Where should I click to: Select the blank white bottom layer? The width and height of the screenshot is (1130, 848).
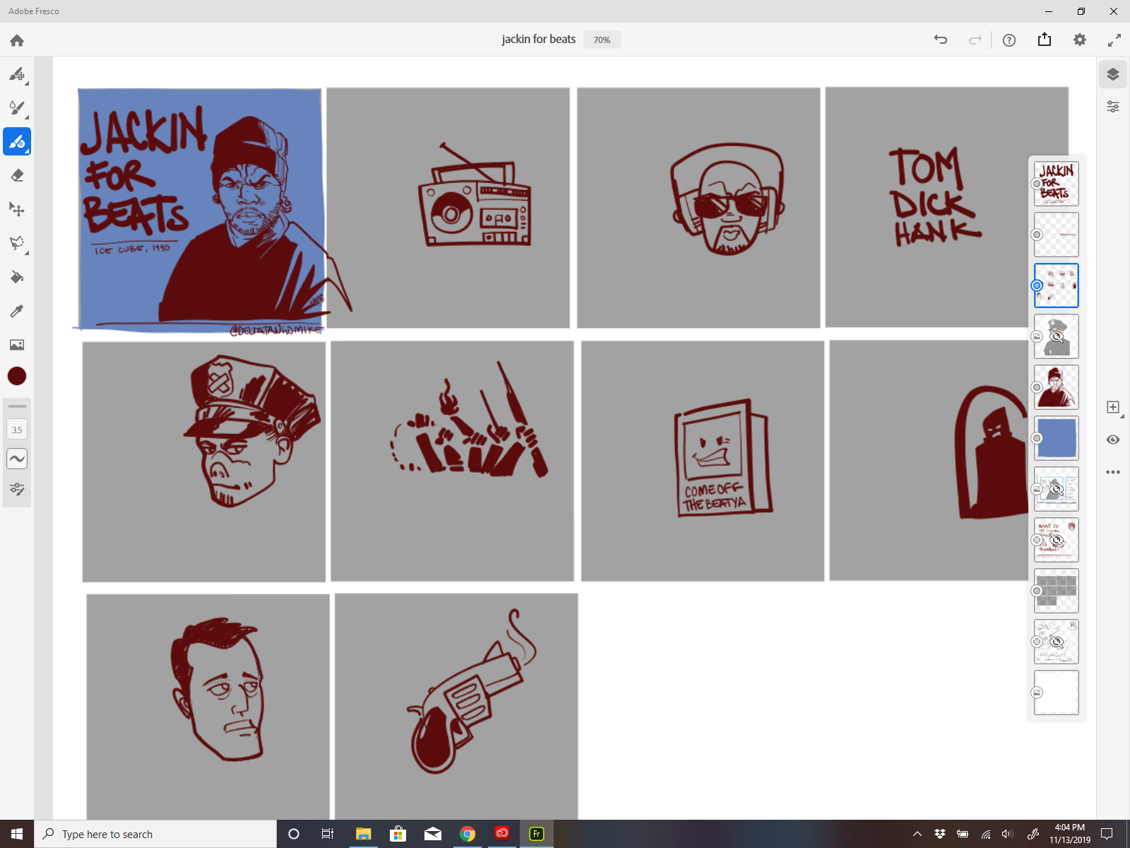click(x=1057, y=693)
